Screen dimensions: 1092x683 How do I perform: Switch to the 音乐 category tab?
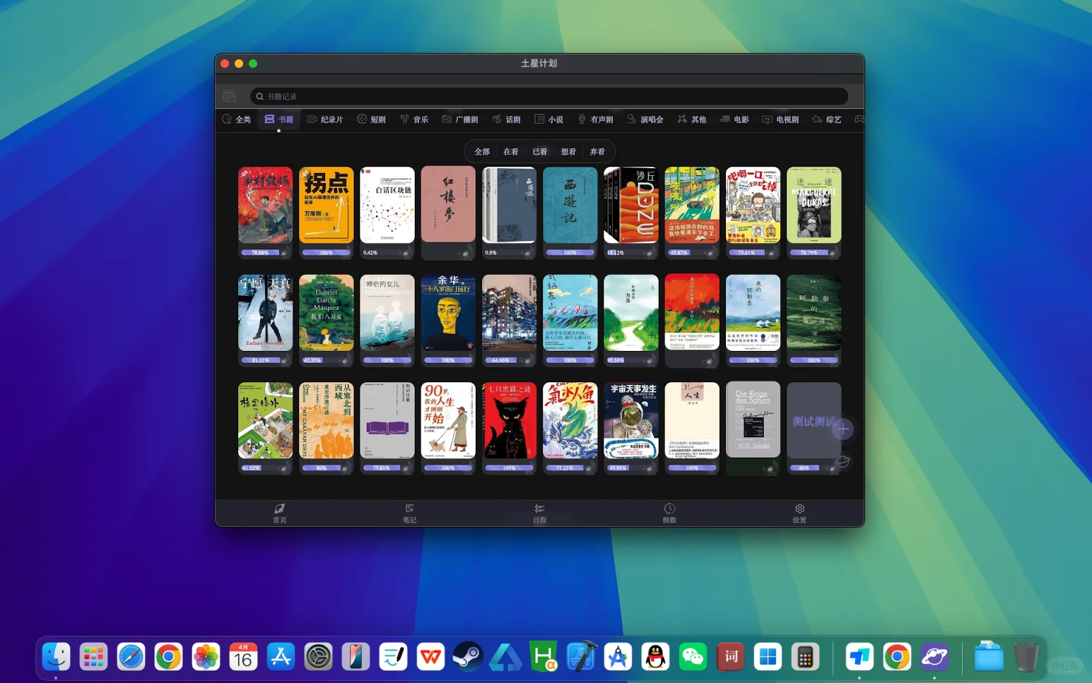(414, 119)
